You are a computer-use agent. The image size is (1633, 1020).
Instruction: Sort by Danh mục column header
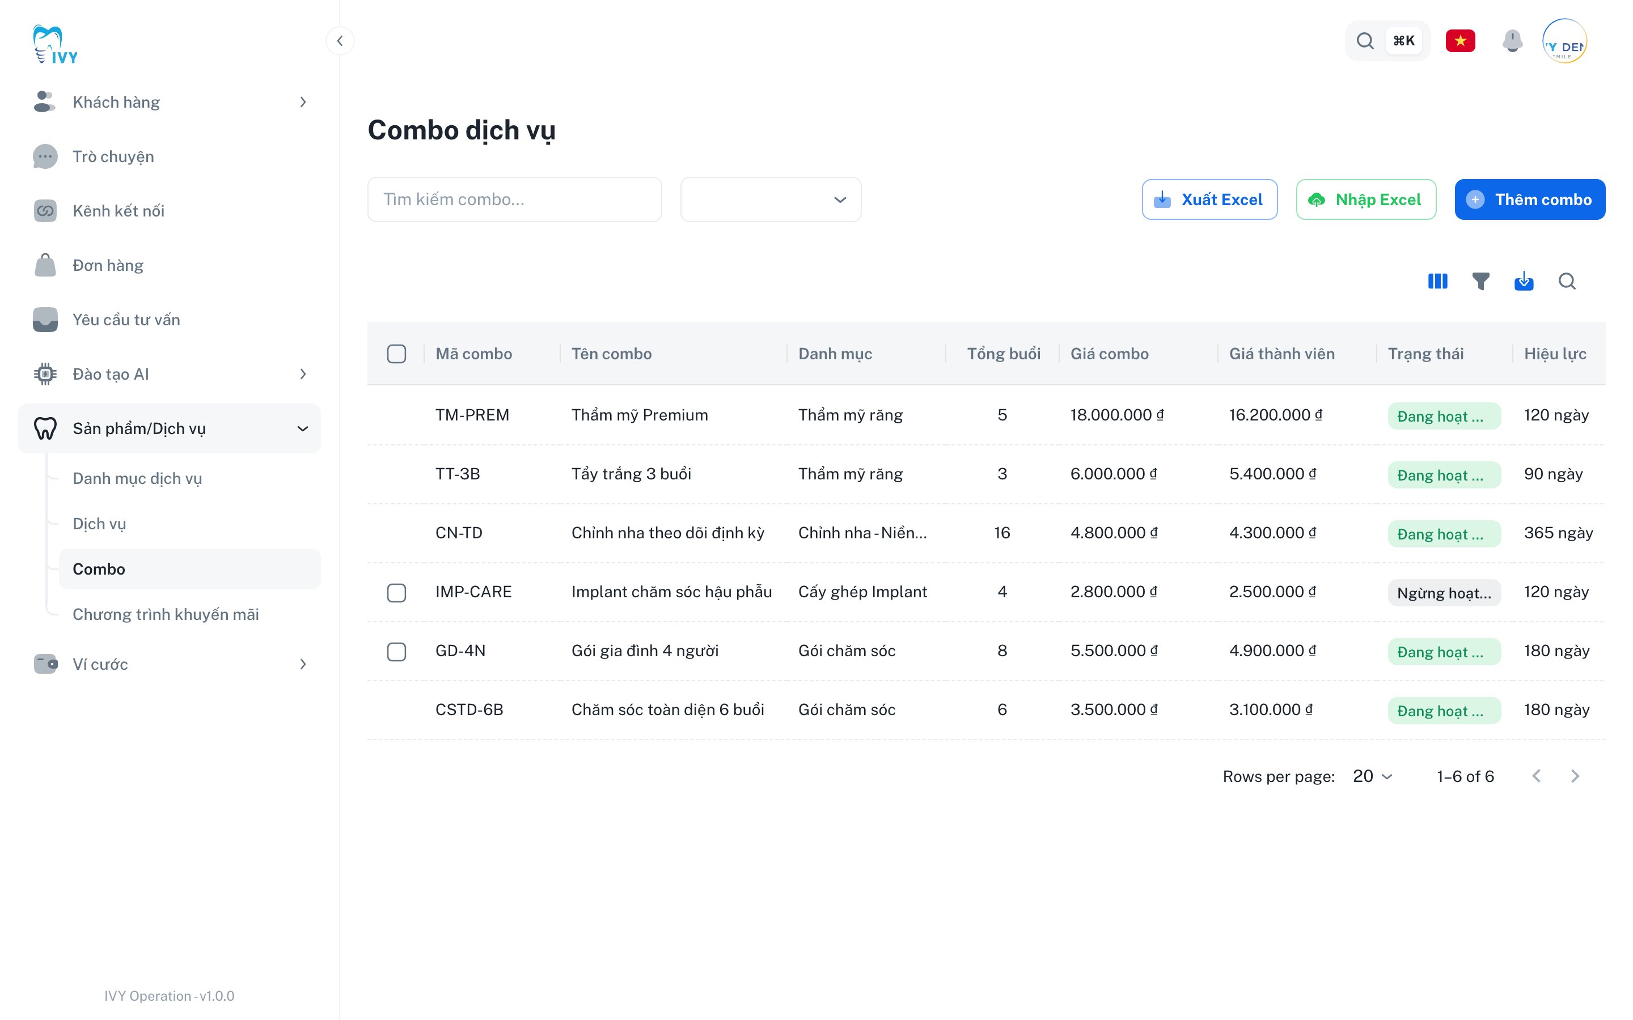click(835, 354)
